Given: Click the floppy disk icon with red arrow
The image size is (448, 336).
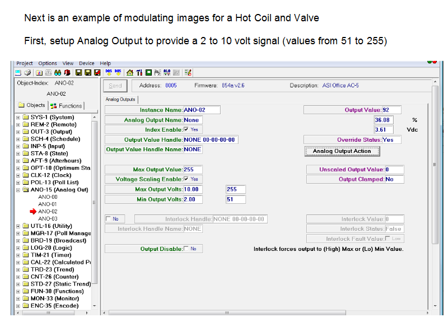Looking at the screenshot, I should (97, 73).
